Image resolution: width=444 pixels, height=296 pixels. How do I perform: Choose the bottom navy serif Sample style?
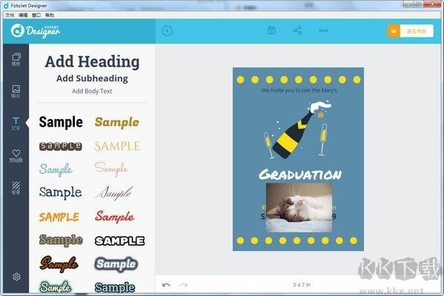click(115, 288)
